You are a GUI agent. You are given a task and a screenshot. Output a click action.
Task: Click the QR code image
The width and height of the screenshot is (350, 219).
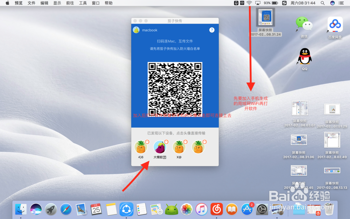coord(175,89)
